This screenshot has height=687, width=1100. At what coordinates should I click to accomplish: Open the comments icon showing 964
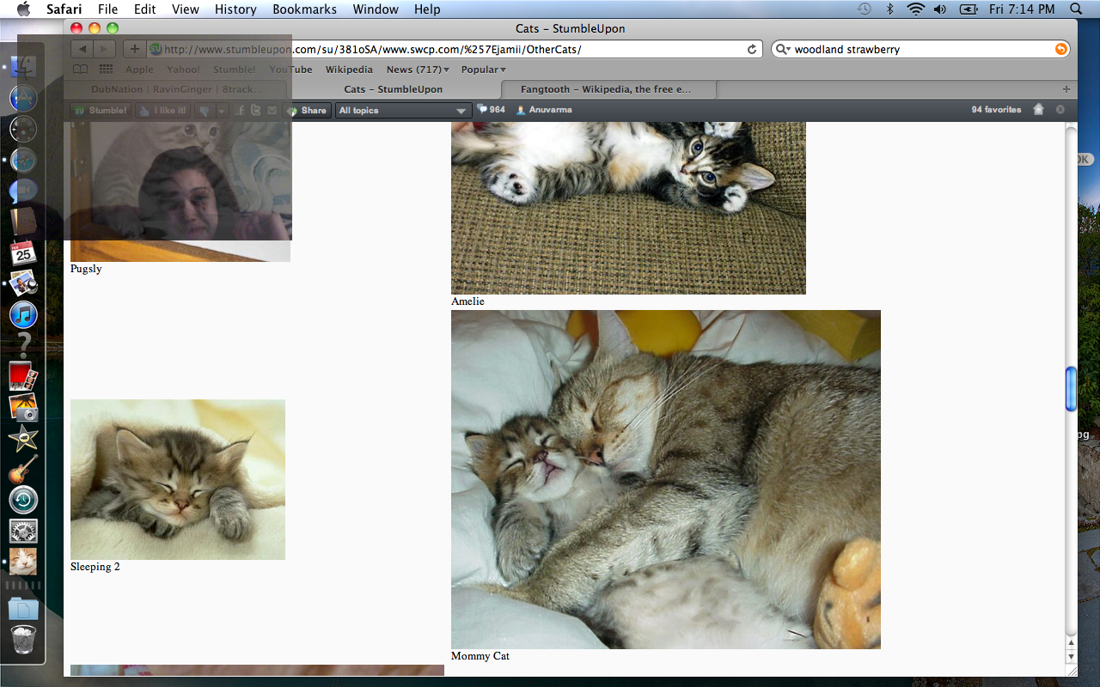pos(491,110)
